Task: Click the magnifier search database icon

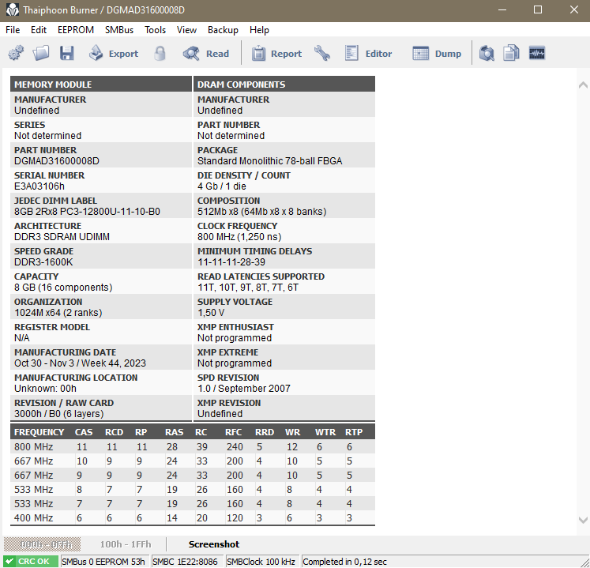Action: 487,53
